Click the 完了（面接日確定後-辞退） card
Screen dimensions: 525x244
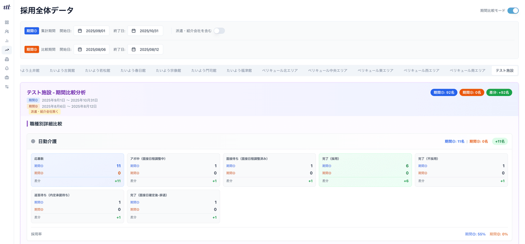click(x=173, y=206)
